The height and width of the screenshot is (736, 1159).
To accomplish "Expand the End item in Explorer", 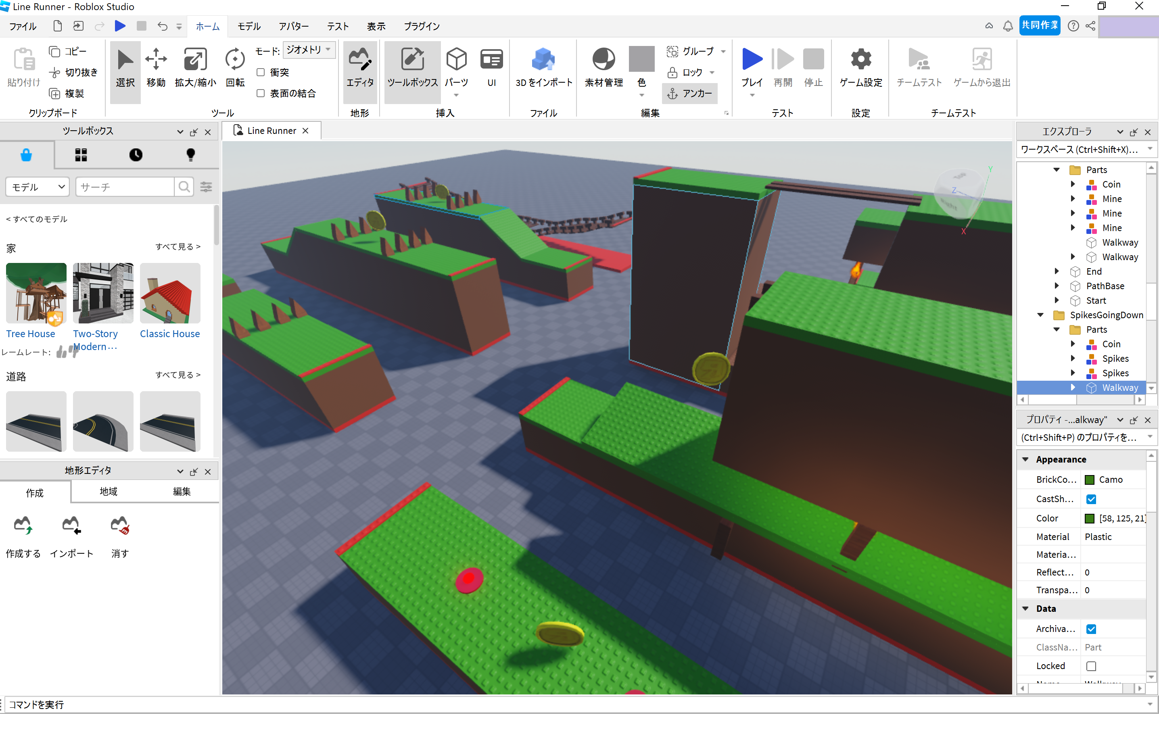I will 1057,271.
